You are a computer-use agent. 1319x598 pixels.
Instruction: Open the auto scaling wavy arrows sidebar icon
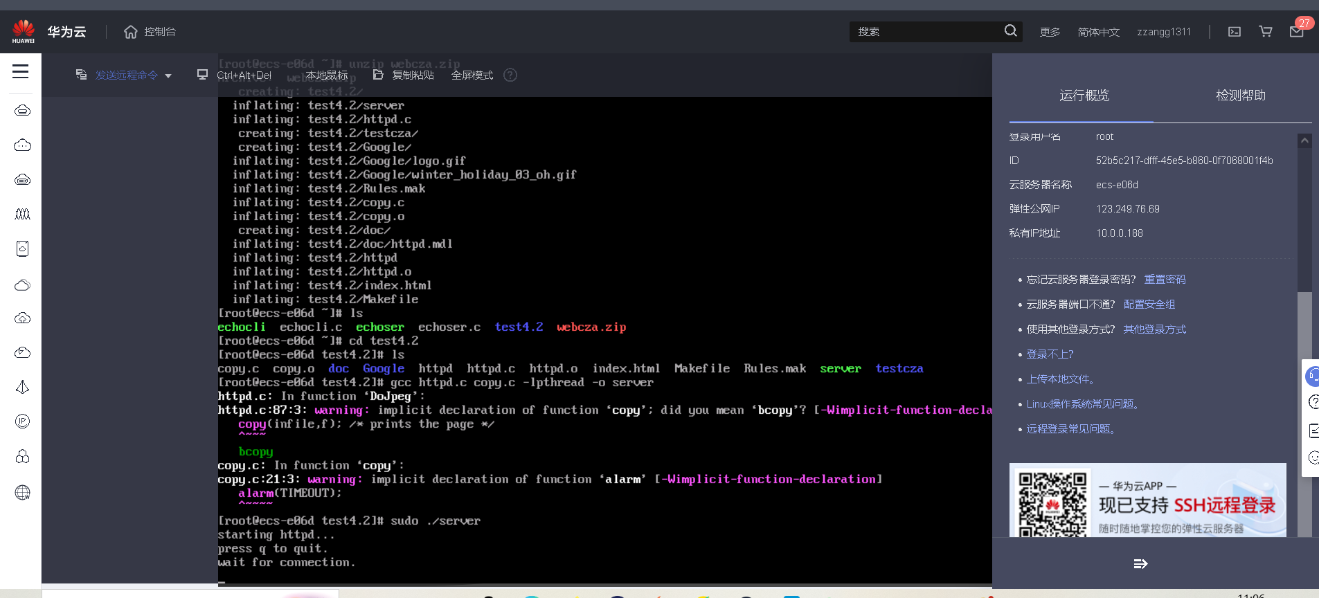tap(22, 214)
